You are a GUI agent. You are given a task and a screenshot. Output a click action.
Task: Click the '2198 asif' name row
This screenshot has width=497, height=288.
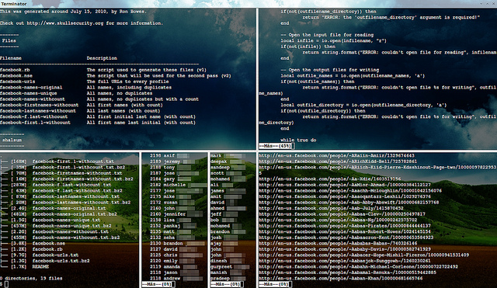coord(169,156)
